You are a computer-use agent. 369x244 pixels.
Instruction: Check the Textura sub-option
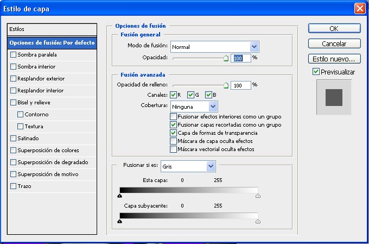pyautogui.click(x=21, y=127)
